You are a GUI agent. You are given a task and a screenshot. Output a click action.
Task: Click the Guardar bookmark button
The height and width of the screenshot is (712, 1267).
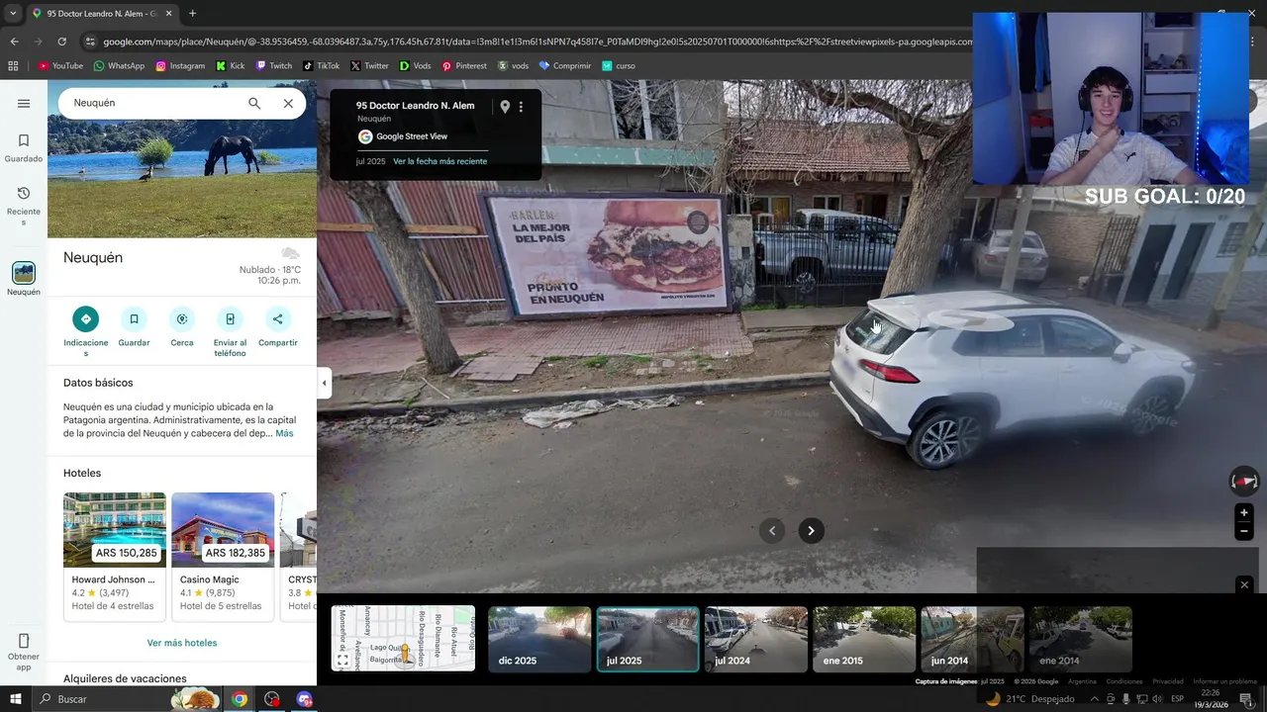point(134,319)
